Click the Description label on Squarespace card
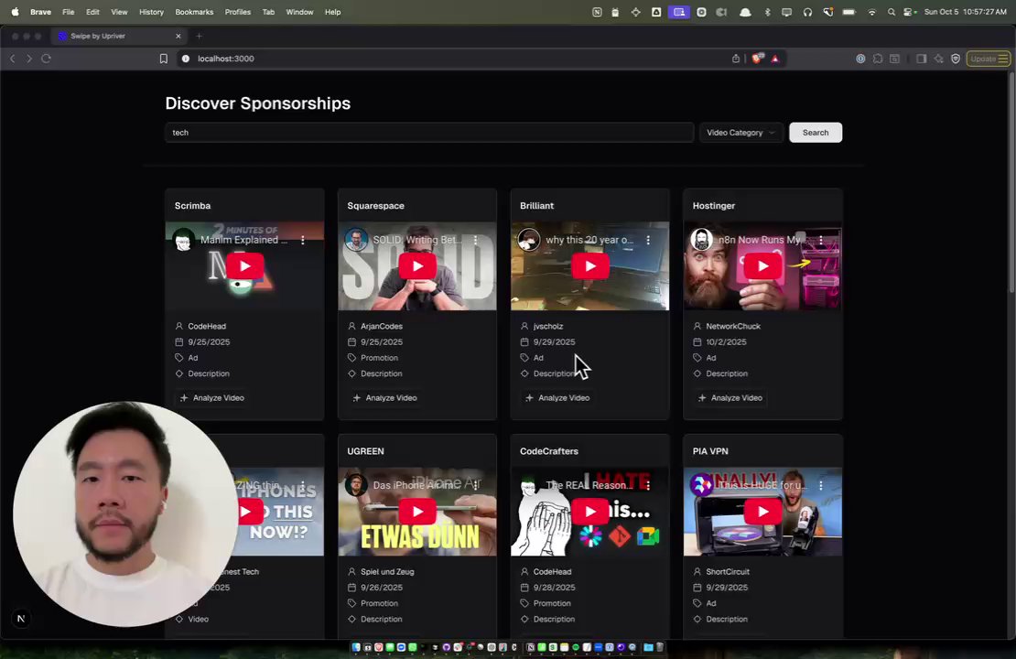The image size is (1016, 659). [x=381, y=373]
